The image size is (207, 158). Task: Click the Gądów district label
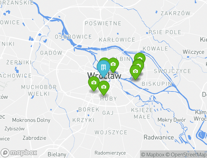pos(51,53)
